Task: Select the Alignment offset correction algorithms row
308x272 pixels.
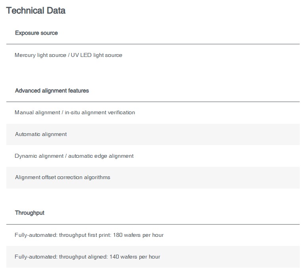Action: point(153,178)
